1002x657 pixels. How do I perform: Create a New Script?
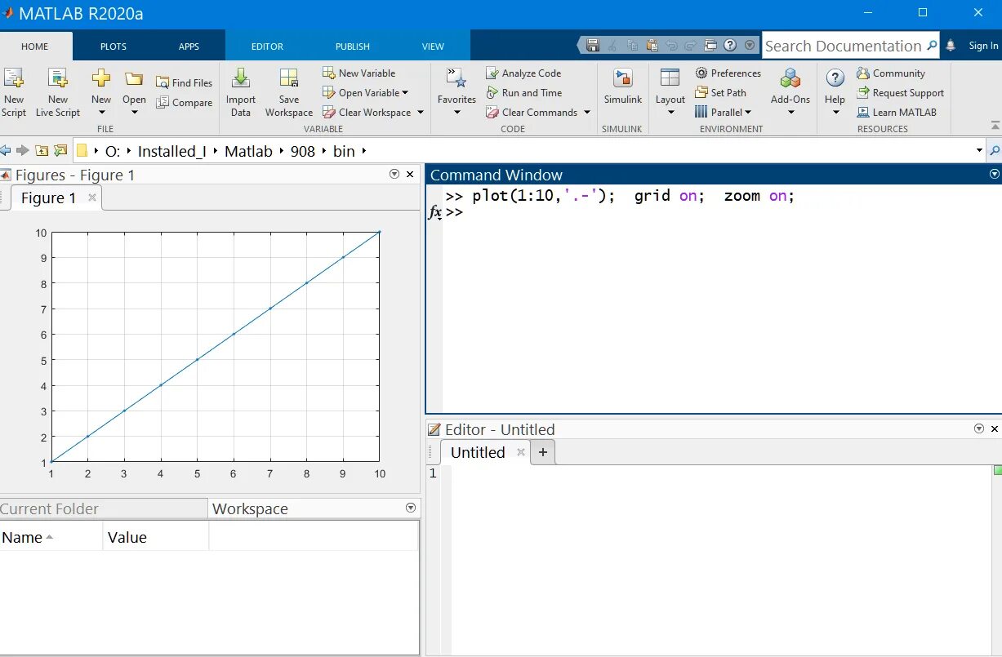[x=14, y=92]
